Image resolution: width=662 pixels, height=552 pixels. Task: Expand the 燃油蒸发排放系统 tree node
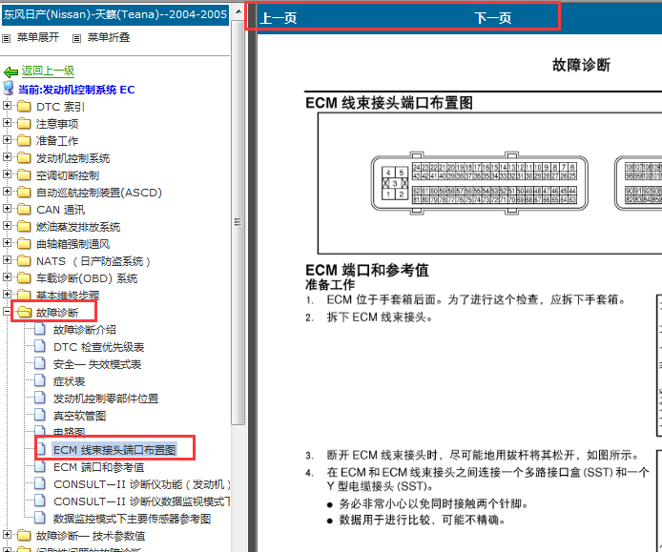[x=7, y=226]
